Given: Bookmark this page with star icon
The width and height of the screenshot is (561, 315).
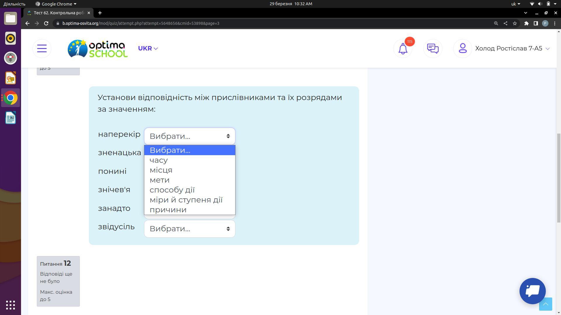Looking at the screenshot, I should (x=515, y=23).
